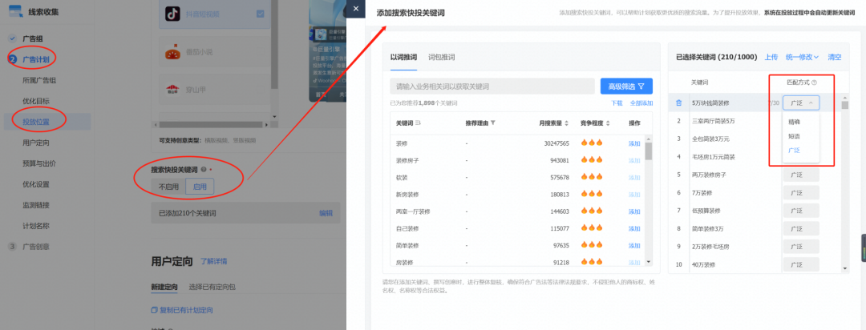This screenshot has height=330, width=866.
Task: Click the keyword search input field
Action: tap(492, 86)
